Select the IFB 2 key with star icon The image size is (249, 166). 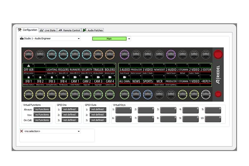40,81
